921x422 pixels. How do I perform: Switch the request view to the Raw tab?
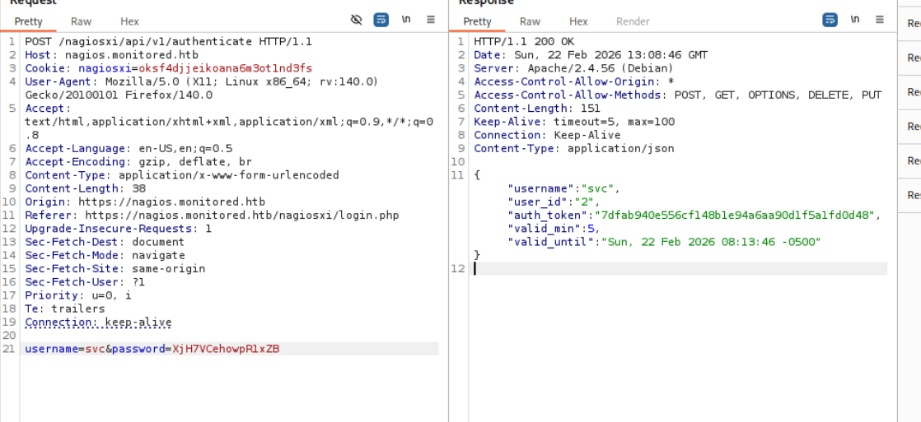(x=81, y=21)
